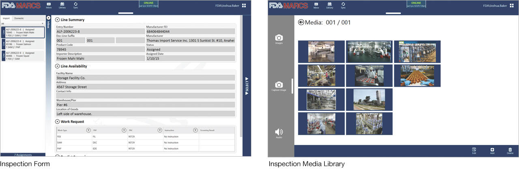
Task: Click the FDA MARCS logo in the Media Library
Action: 288,6
